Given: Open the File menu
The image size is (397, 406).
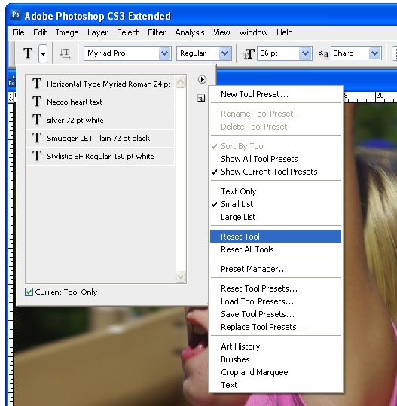Looking at the screenshot, I should [x=18, y=32].
